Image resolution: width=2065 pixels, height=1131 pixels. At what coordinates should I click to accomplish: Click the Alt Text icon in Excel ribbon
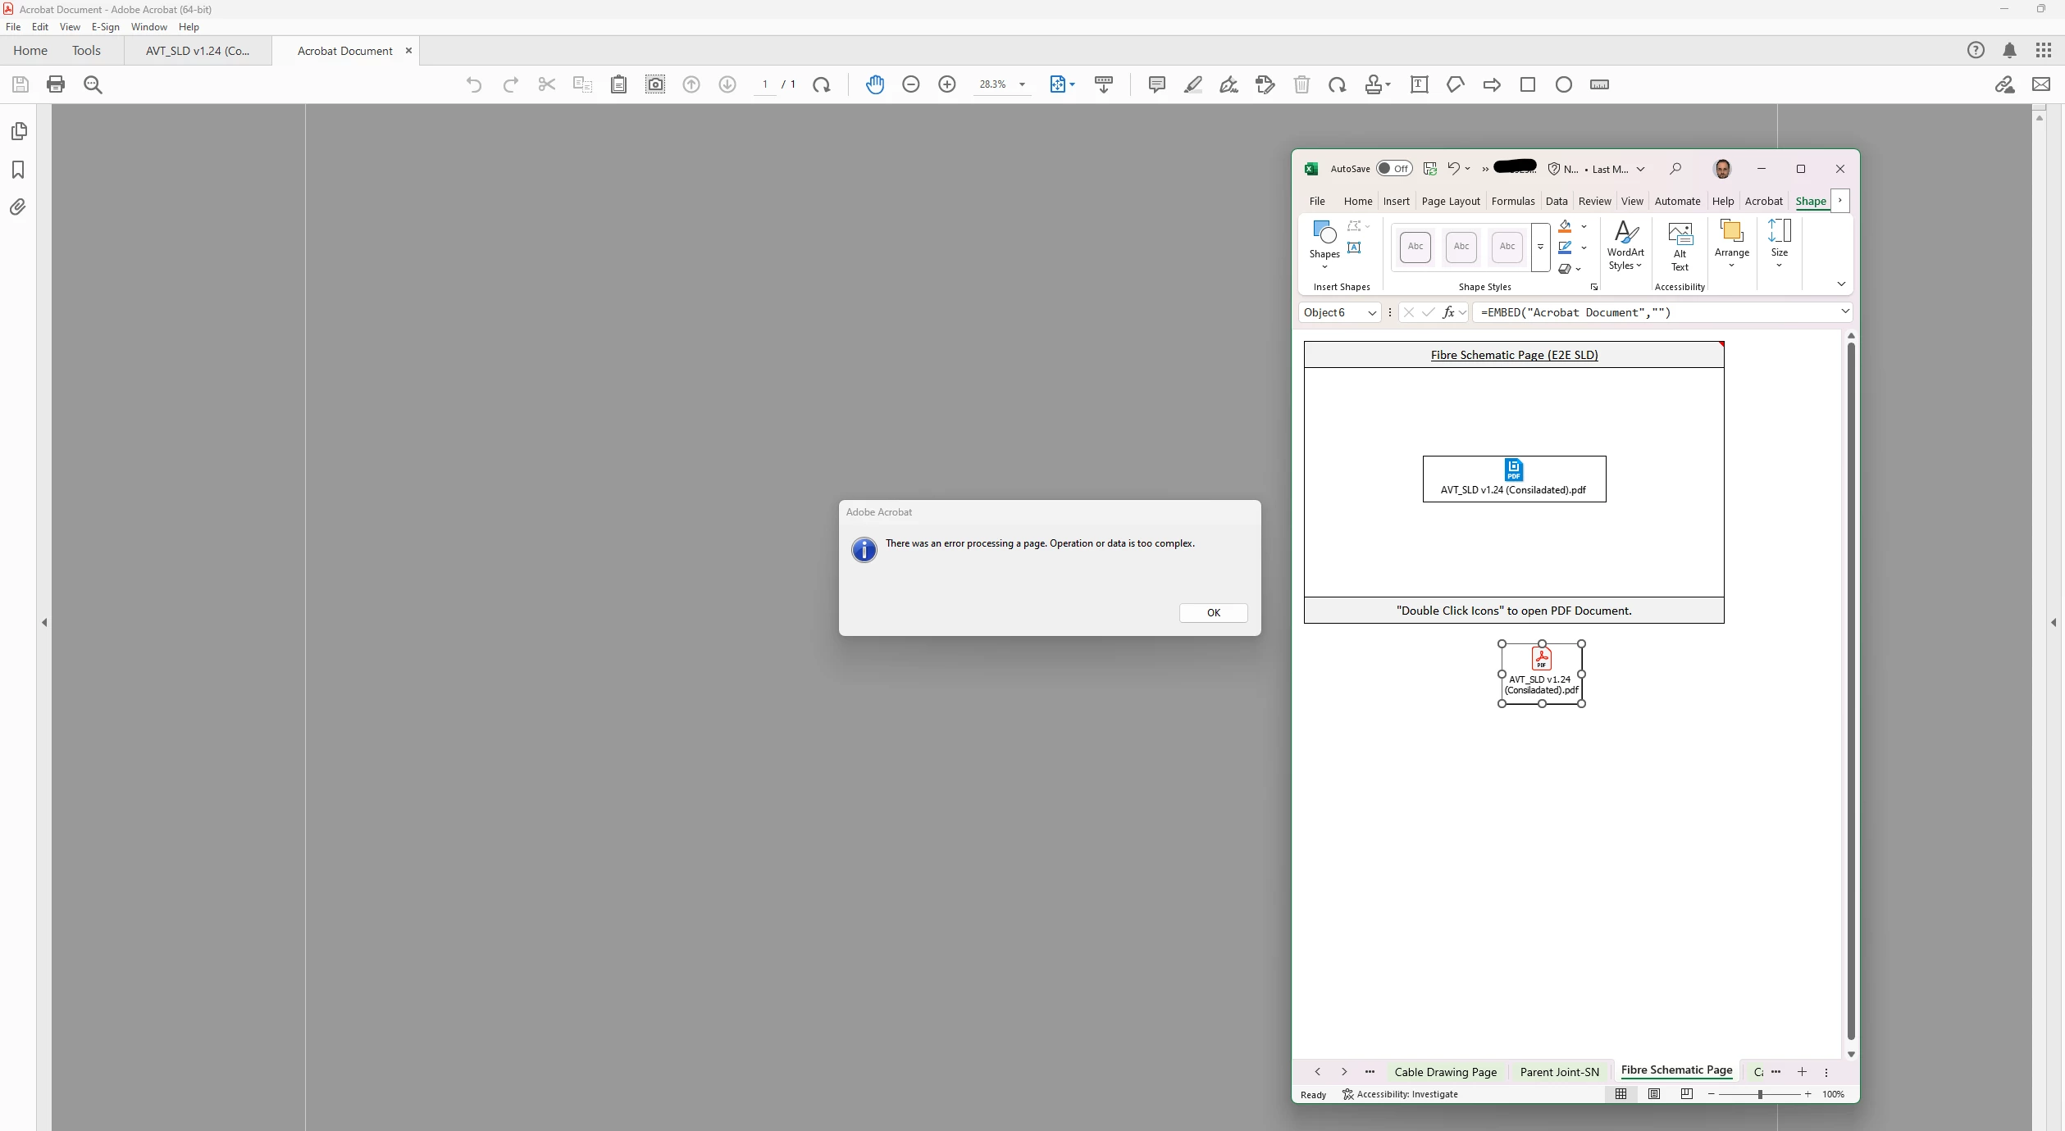1680,245
